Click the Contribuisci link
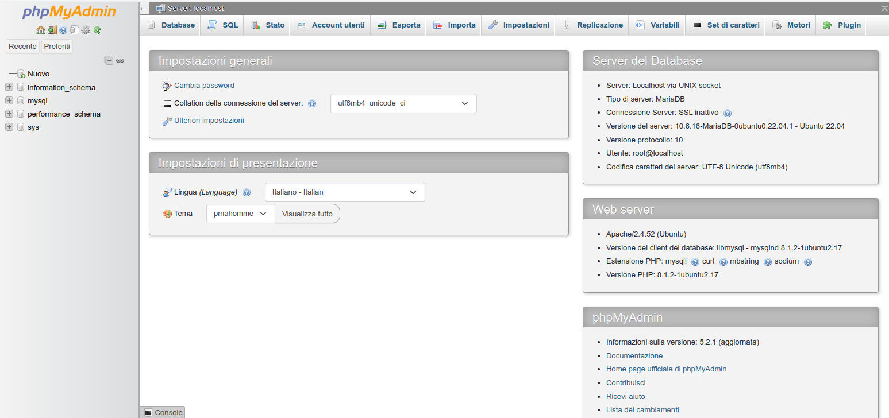 (626, 383)
